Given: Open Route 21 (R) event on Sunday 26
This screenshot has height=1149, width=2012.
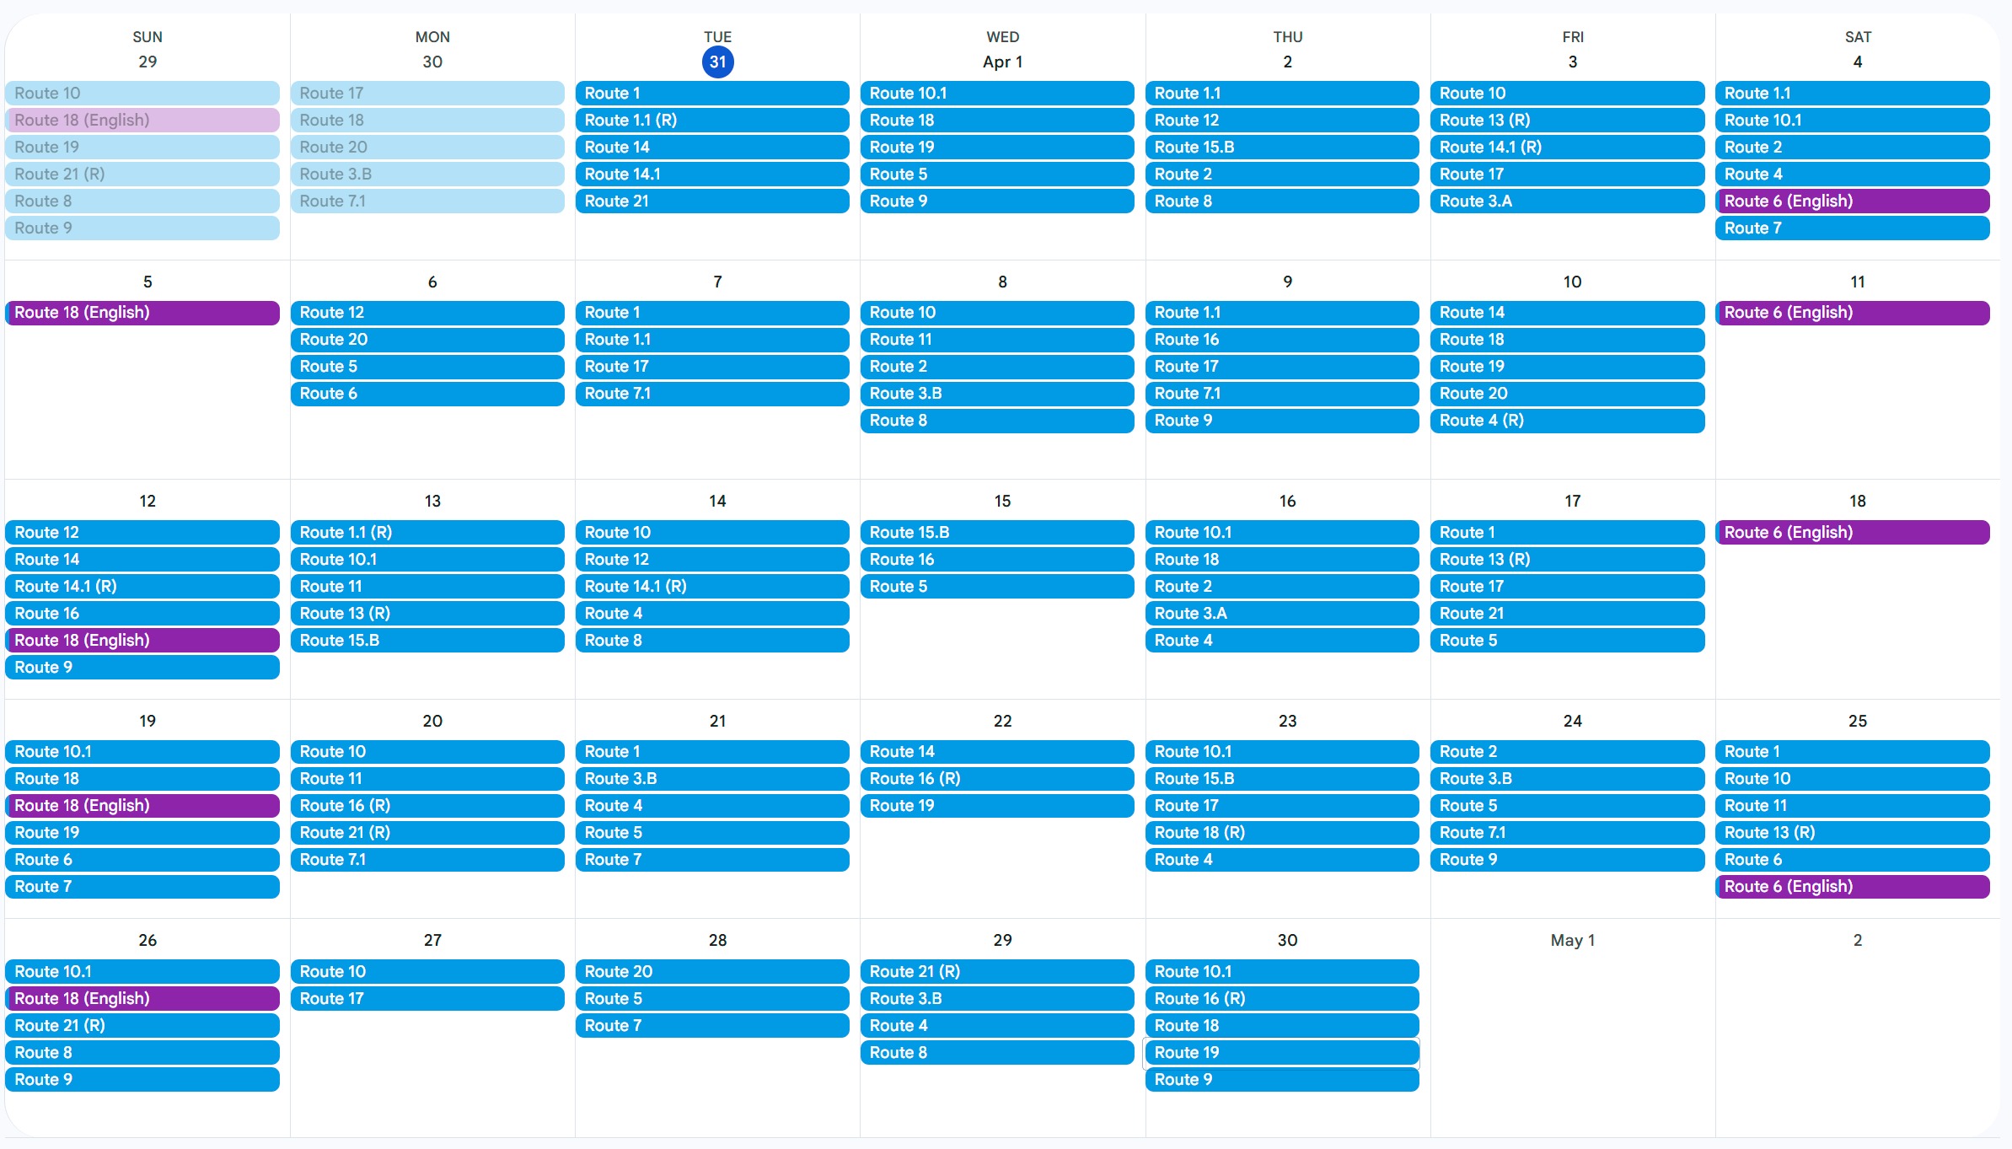Looking at the screenshot, I should click(142, 1026).
